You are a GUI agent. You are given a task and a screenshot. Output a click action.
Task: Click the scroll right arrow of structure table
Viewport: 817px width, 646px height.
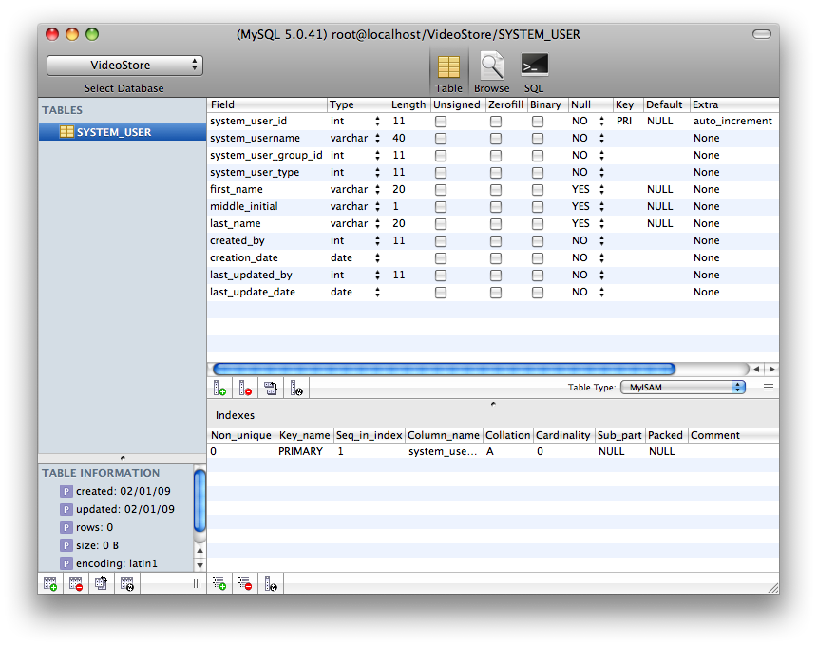pyautogui.click(x=771, y=369)
